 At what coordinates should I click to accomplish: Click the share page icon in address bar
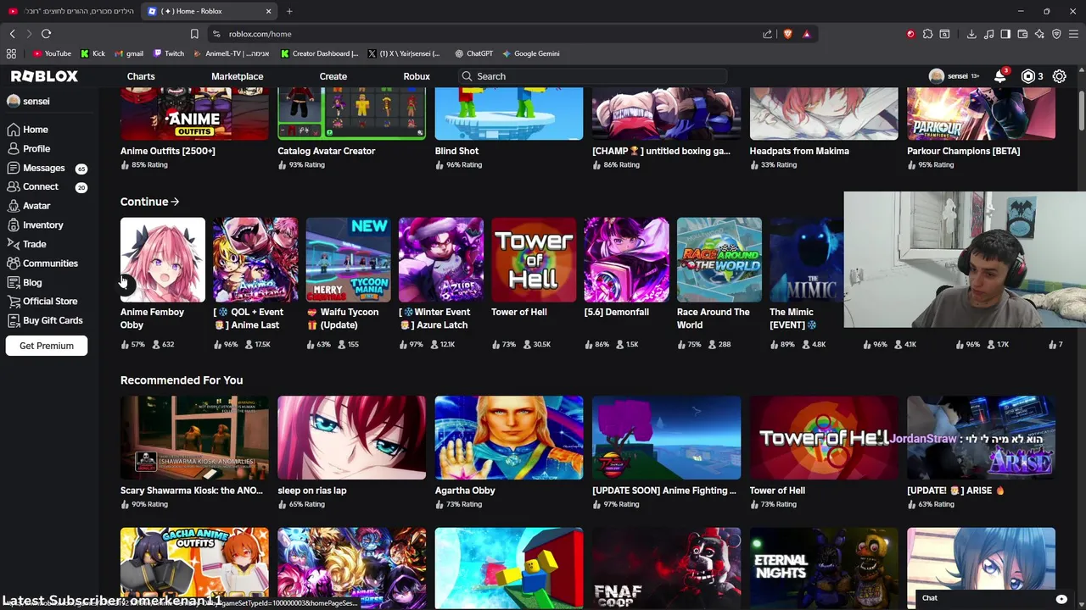(768, 34)
